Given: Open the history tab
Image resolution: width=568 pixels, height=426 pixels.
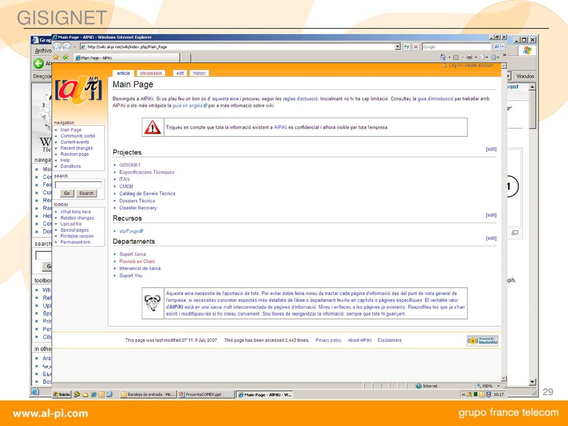Looking at the screenshot, I should click(x=199, y=73).
